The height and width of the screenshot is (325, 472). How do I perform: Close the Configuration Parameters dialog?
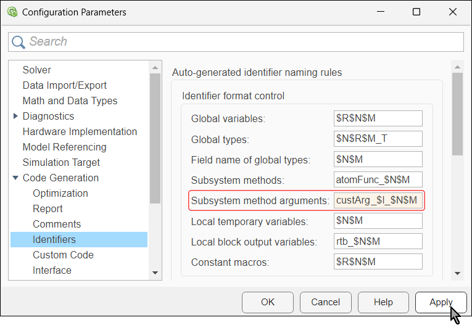point(453,12)
